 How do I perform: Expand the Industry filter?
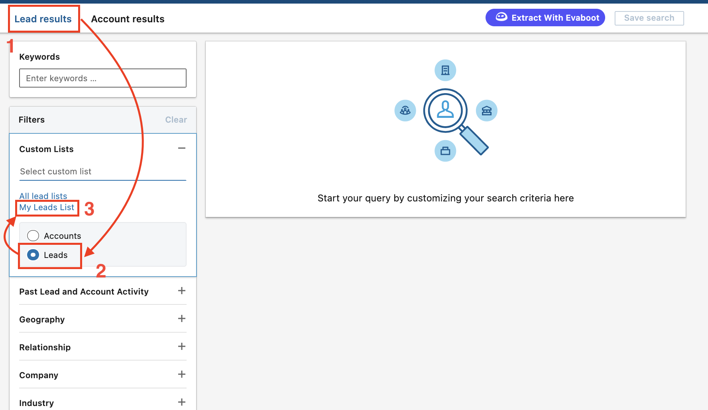pos(182,402)
